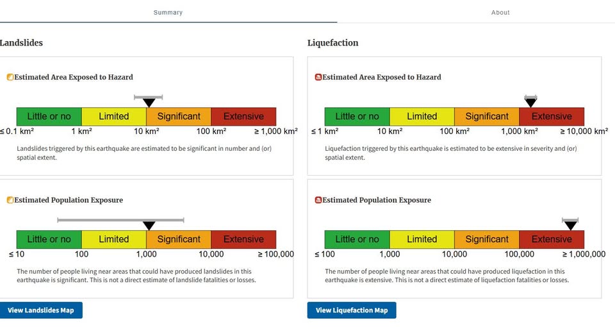Click red 'Extensive' segment in Liquefaction area scale
The height and width of the screenshot is (331, 615).
pyautogui.click(x=552, y=116)
